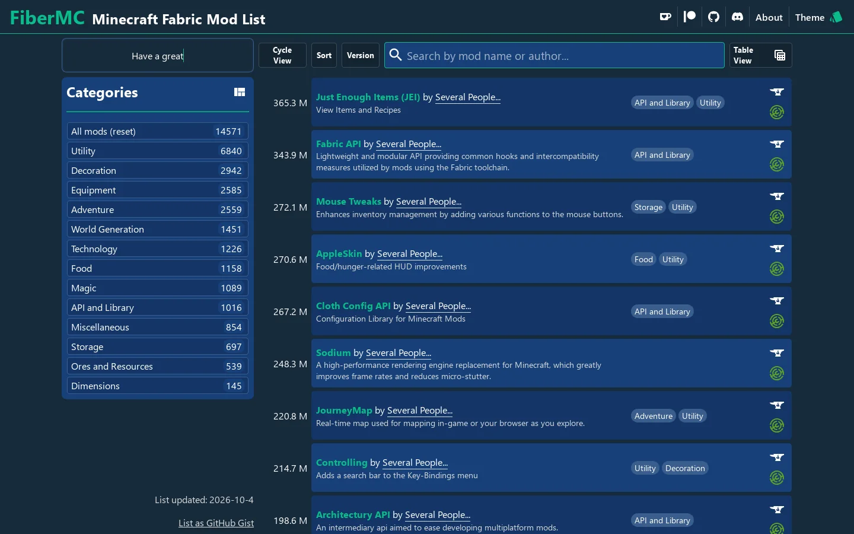This screenshot has width=854, height=534.
Task: Open the About page
Action: pos(769,17)
